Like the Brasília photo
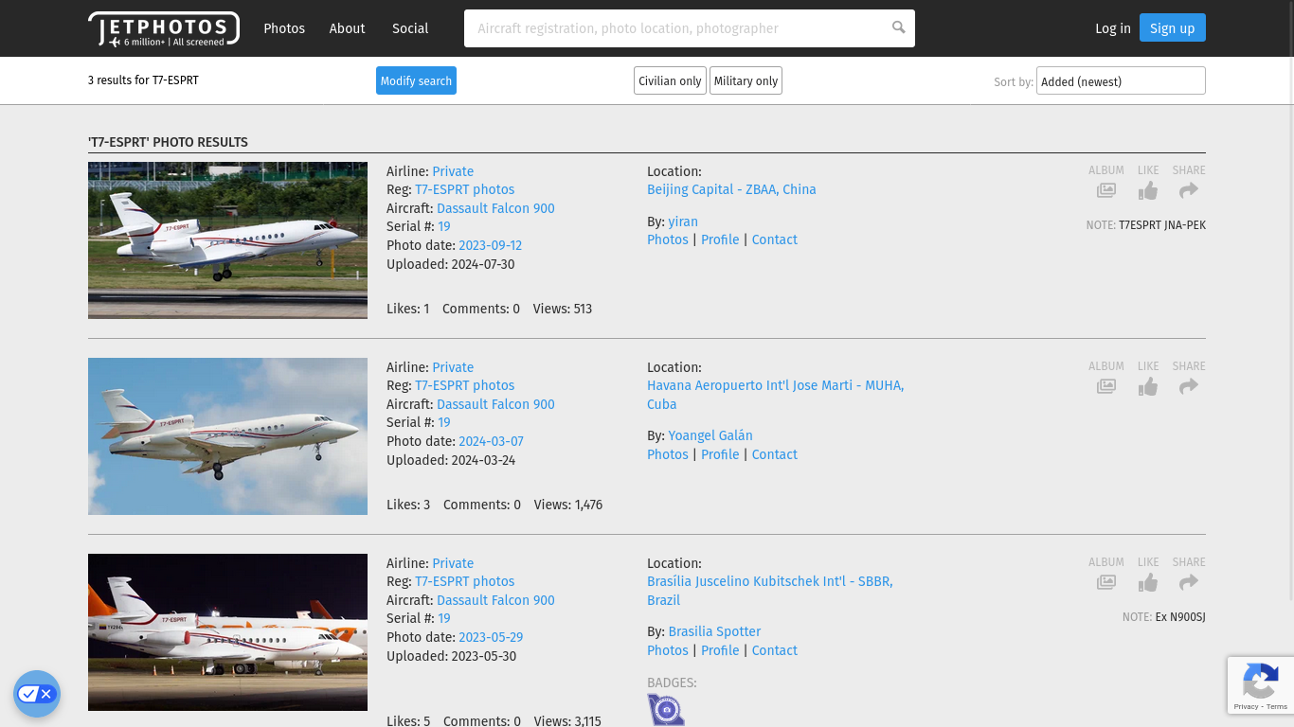Image resolution: width=1294 pixels, height=727 pixels. click(1148, 582)
